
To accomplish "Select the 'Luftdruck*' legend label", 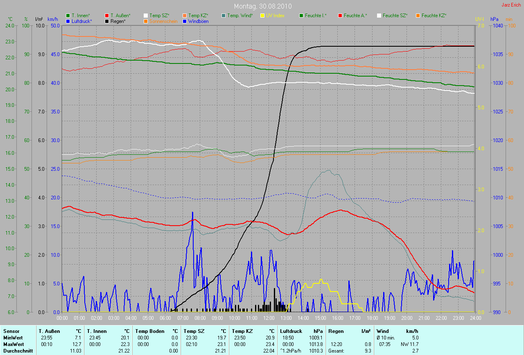I will [x=82, y=21].
